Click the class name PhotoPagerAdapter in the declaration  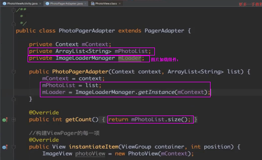point(87,31)
